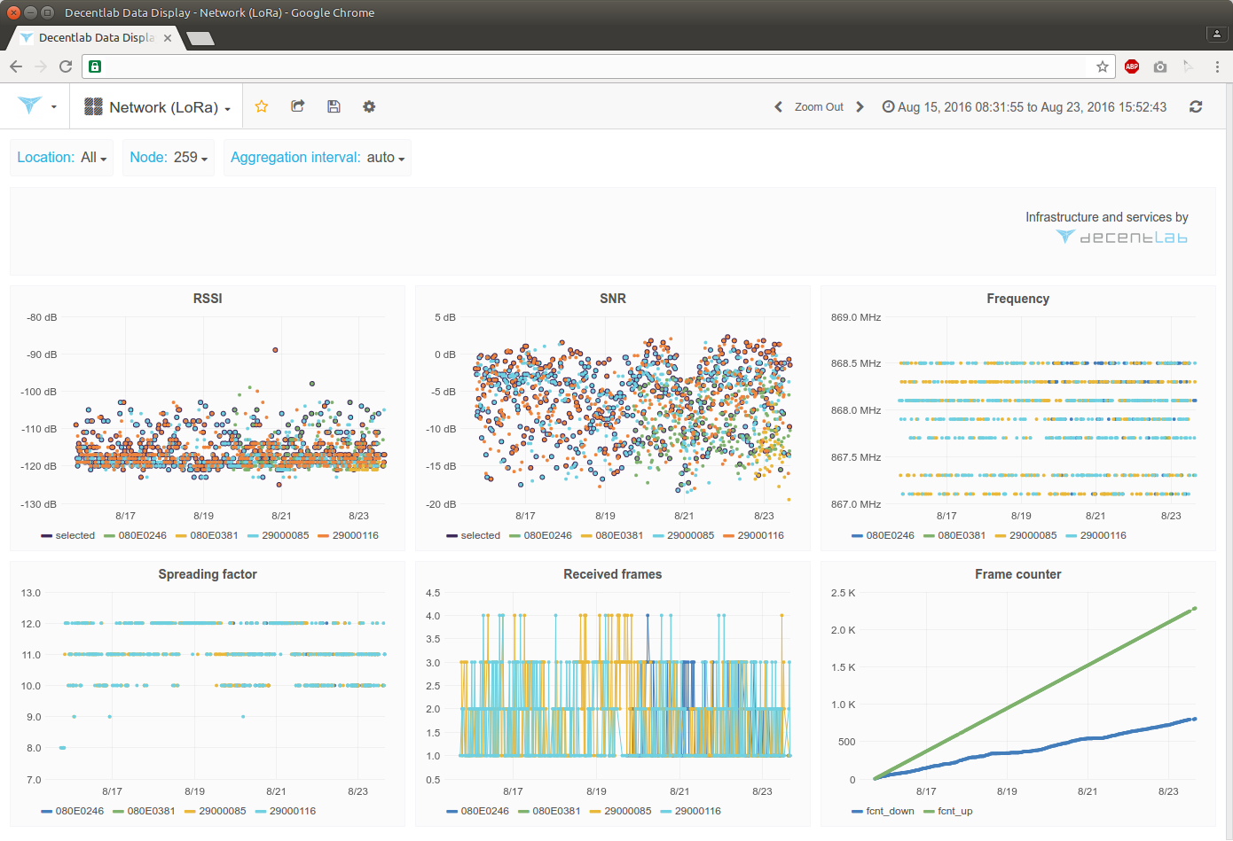
Task: Click the Grafana logo menu icon
Action: point(29,105)
